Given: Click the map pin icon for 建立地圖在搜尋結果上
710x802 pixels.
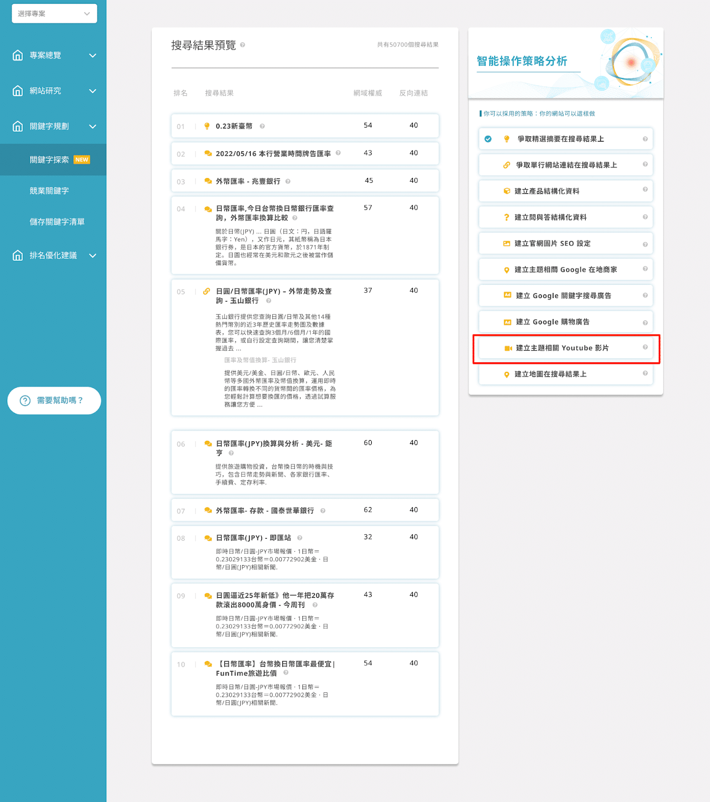Looking at the screenshot, I should pos(506,374).
